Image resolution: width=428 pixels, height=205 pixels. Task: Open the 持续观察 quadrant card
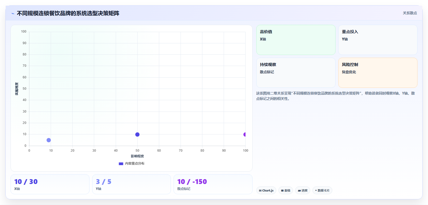296,73
